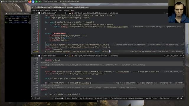Image resolution: width=189 pixels, height=106 pixels.
Task: Launch Firefox from top panel icon
Action: coord(30,1)
